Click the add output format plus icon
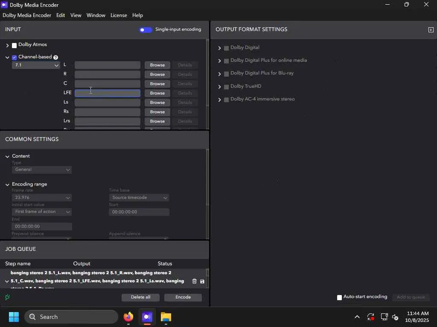This screenshot has height=327, width=437. (x=431, y=30)
